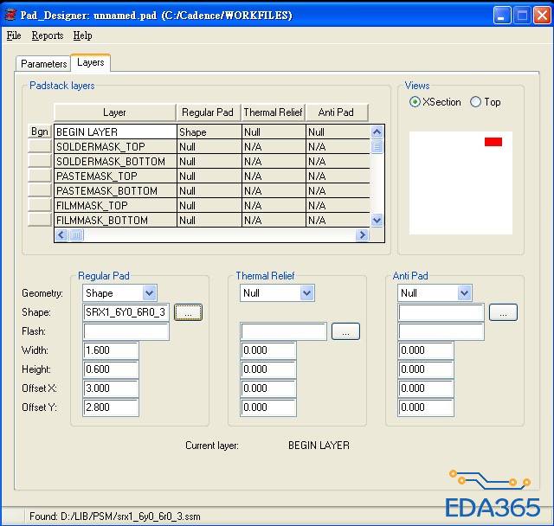This screenshot has height=526, width=554.
Task: Click the Bgn row header button
Action: tap(40, 131)
